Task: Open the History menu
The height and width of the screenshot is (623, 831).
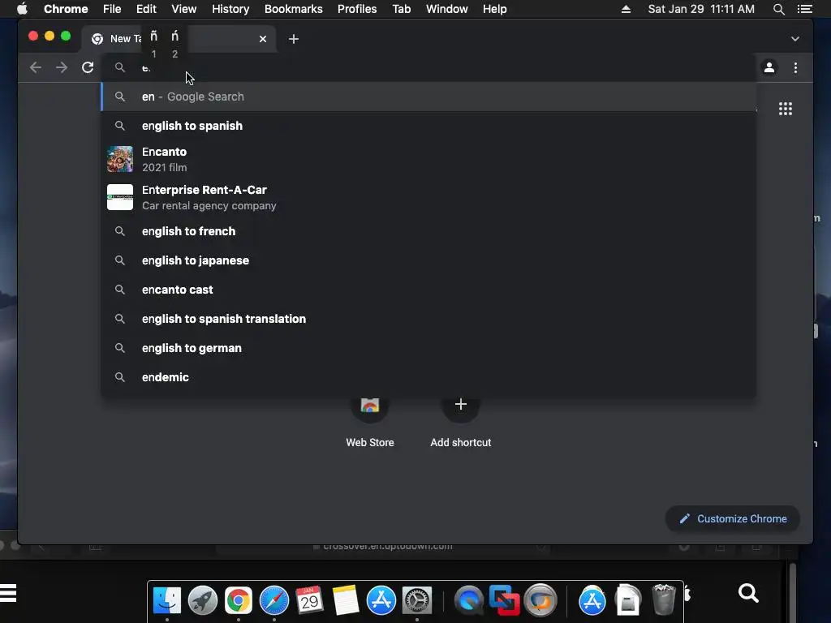Action: click(x=230, y=9)
